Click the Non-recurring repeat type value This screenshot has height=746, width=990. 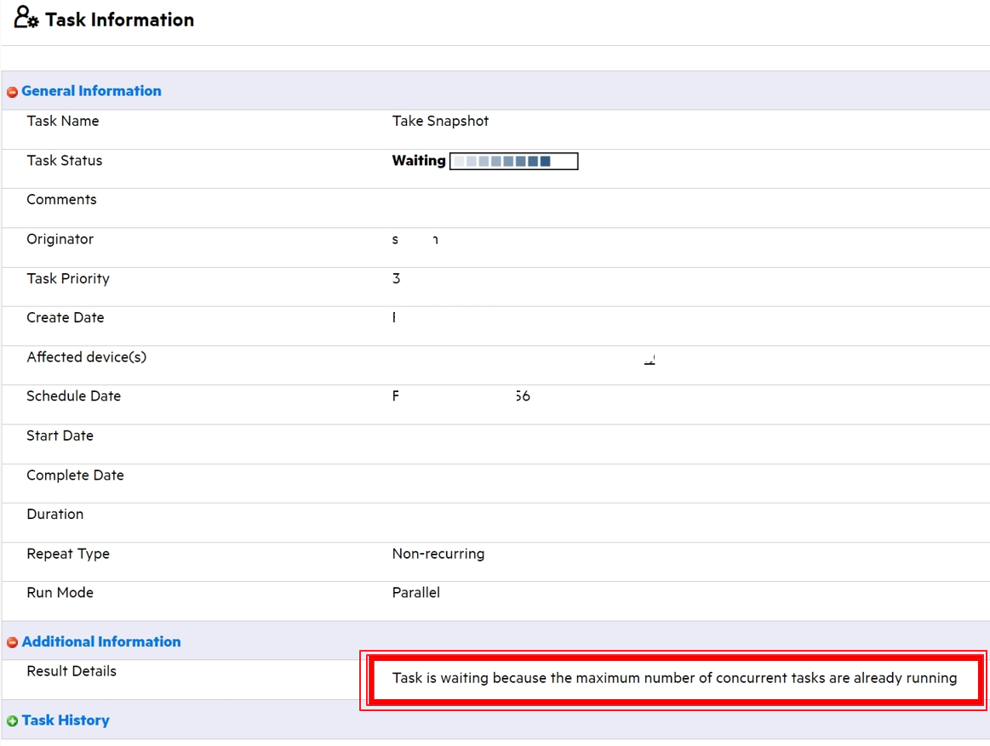click(x=438, y=554)
